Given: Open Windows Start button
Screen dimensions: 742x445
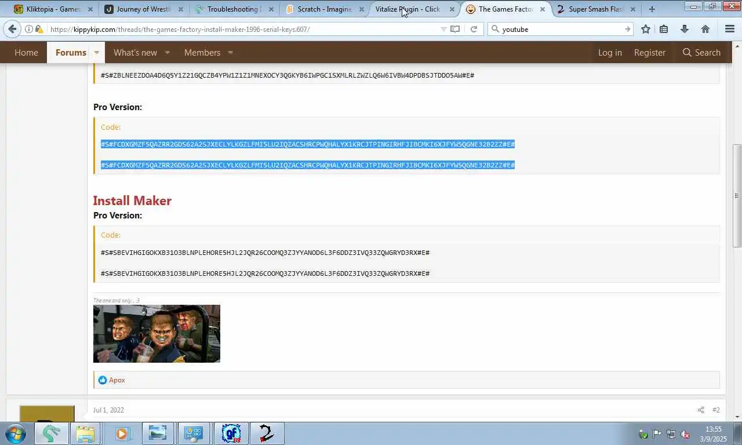Looking at the screenshot, I should (x=16, y=433).
